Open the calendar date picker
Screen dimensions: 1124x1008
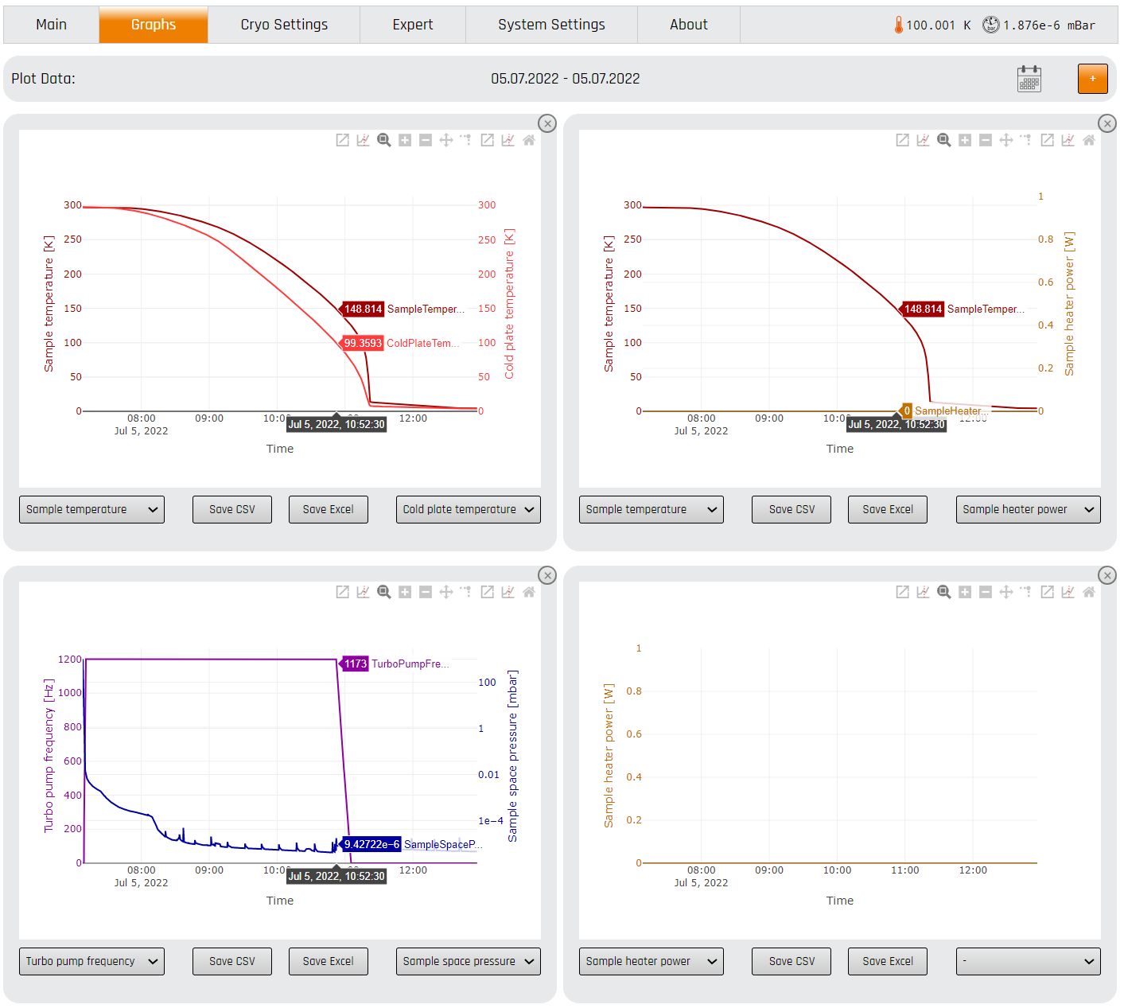[x=1029, y=79]
